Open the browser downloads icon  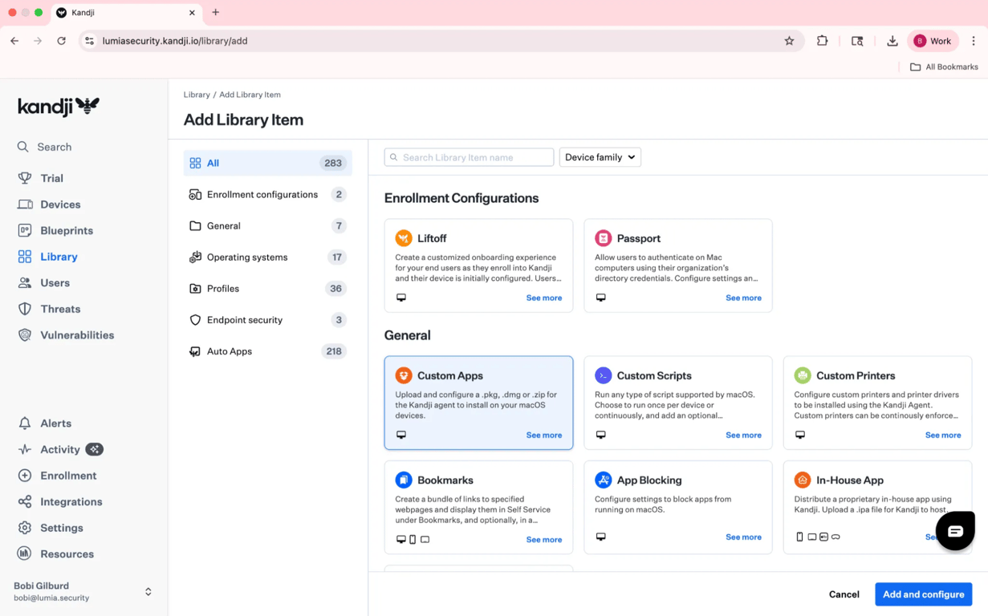(x=892, y=41)
